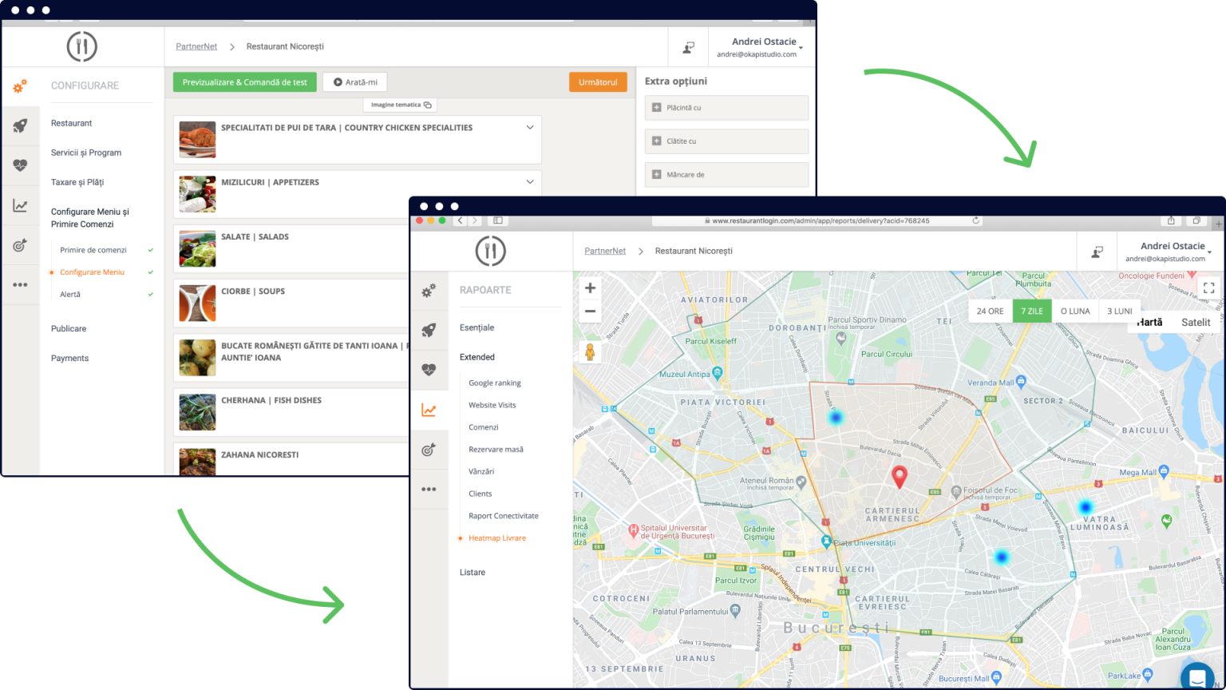Click the Street View pegman icon
Image resolution: width=1226 pixels, height=690 pixels.
tap(590, 351)
